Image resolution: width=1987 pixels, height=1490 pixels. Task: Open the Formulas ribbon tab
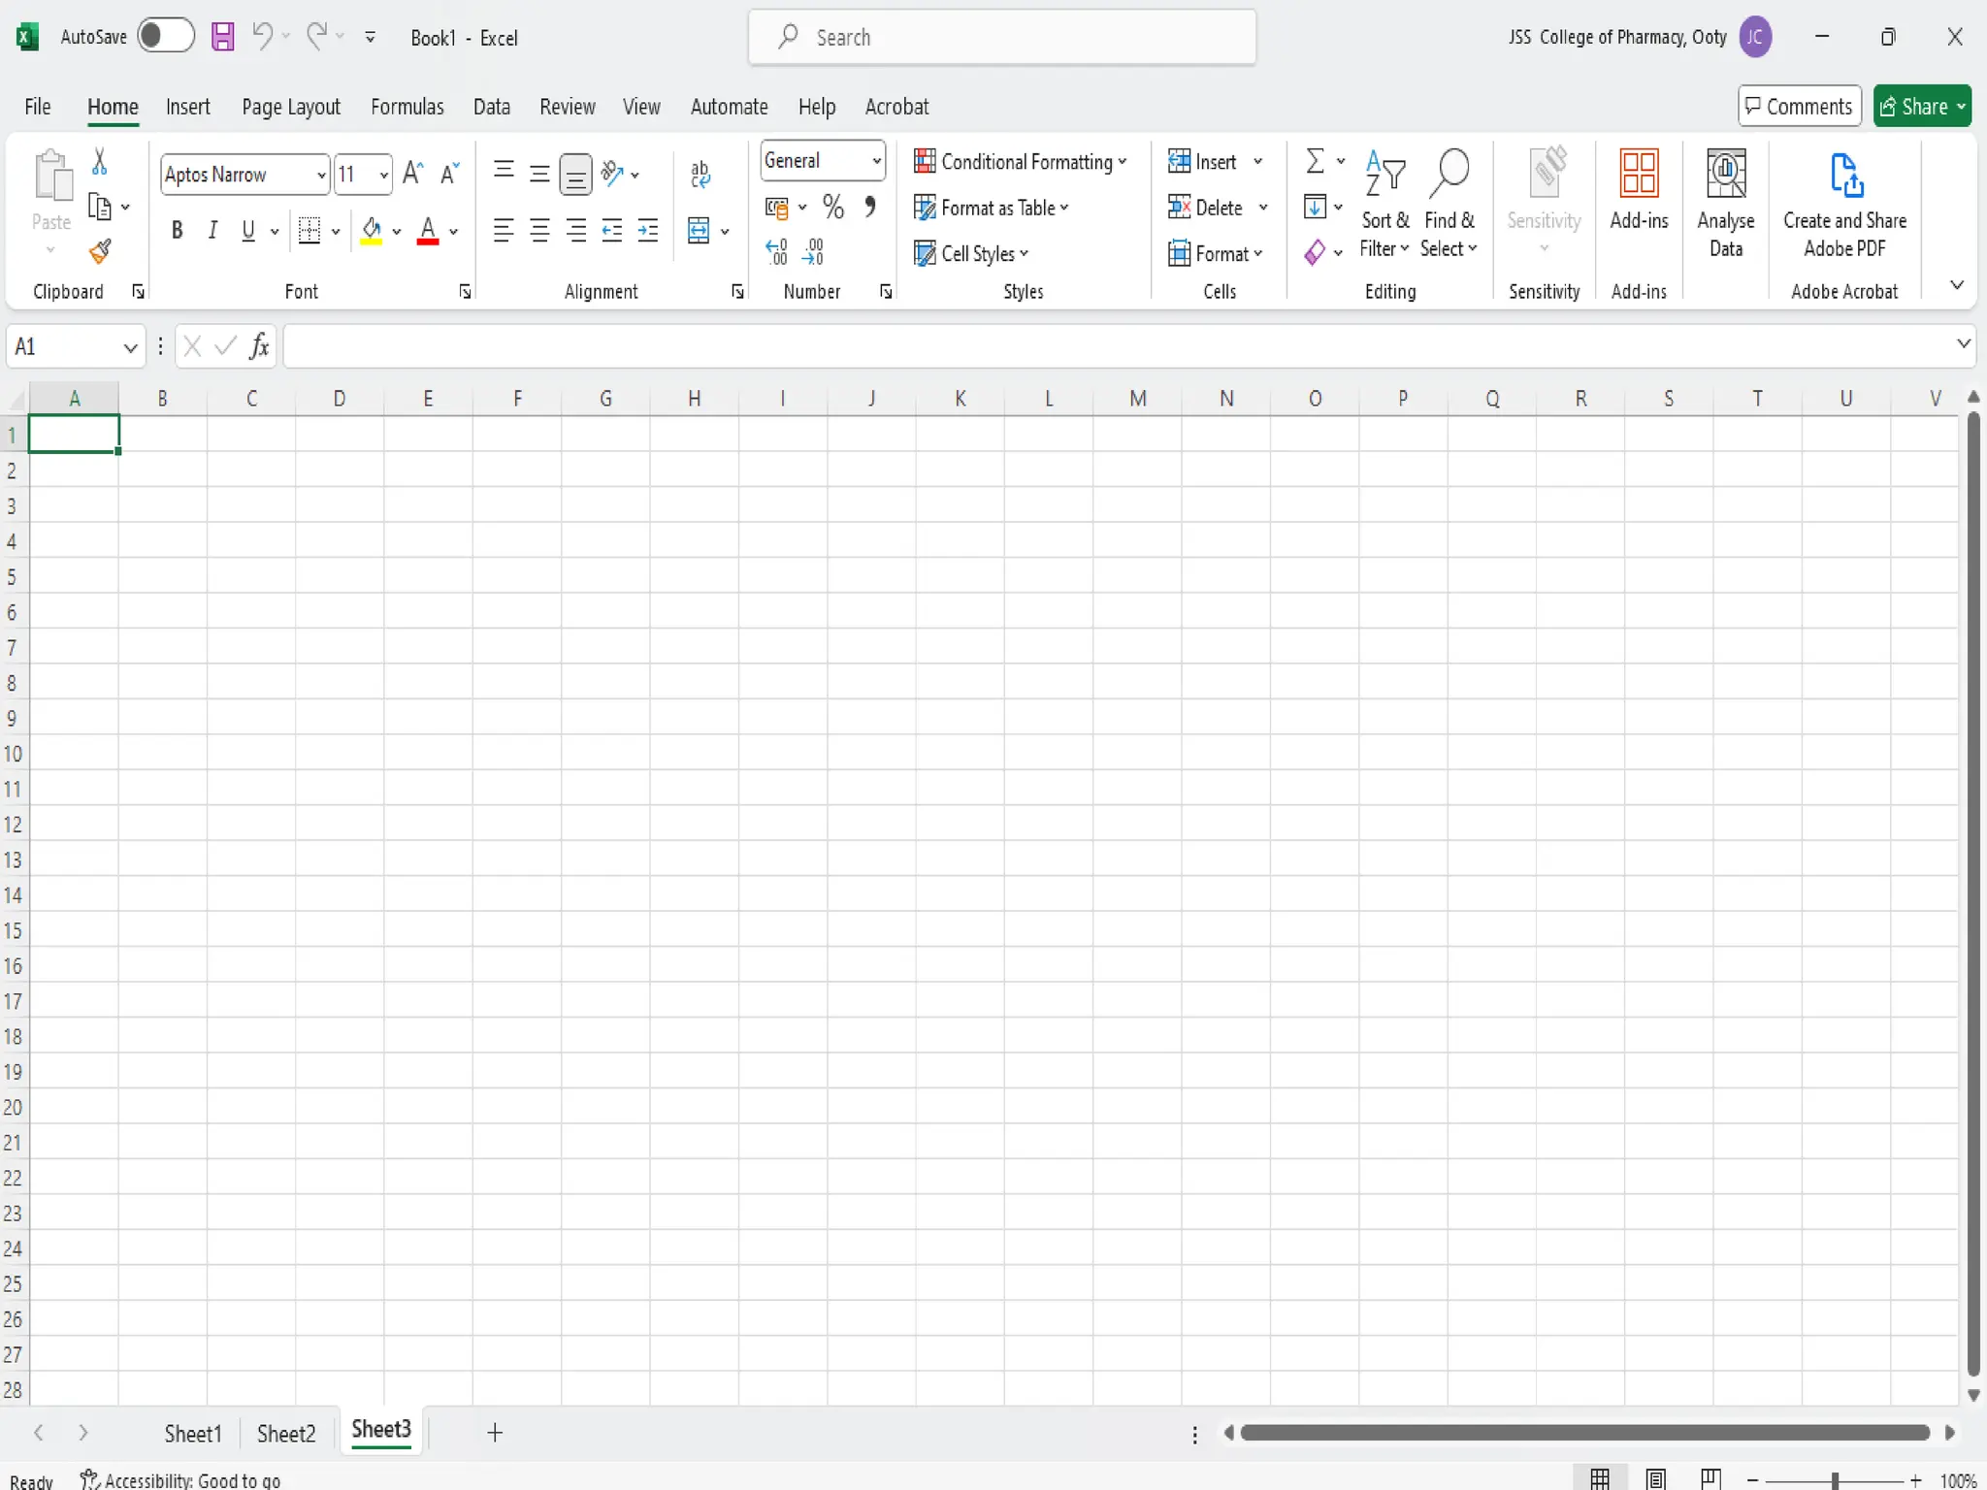pos(407,107)
